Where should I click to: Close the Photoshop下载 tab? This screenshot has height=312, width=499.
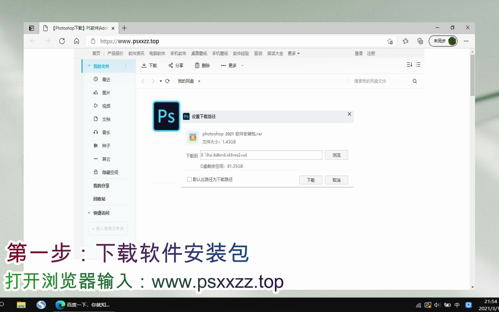(113, 28)
